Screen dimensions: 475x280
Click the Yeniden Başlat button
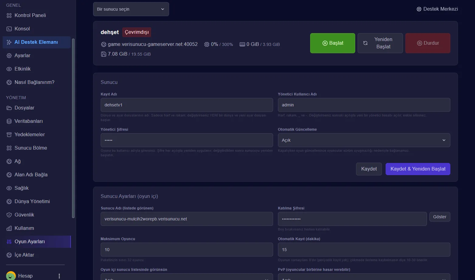380,43
